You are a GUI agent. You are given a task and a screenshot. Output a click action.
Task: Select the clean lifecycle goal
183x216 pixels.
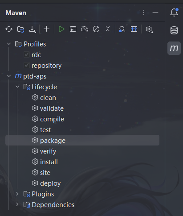pos(82,98)
